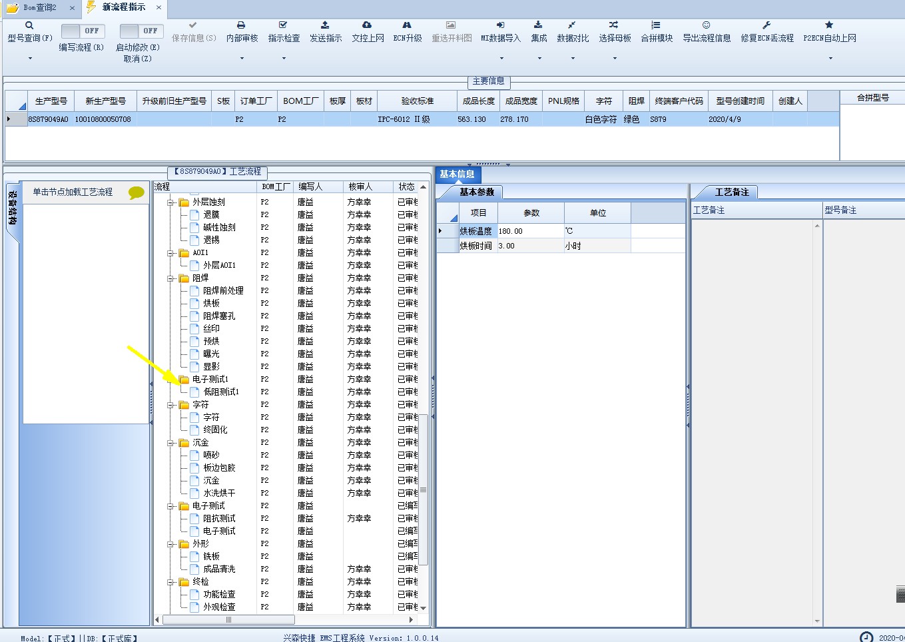Click the 型号创建时间 column header

pyautogui.click(x=741, y=101)
